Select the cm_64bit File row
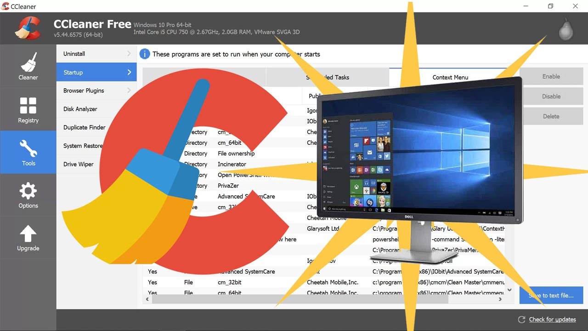Viewport: 588px width, 331px height. 324,292
